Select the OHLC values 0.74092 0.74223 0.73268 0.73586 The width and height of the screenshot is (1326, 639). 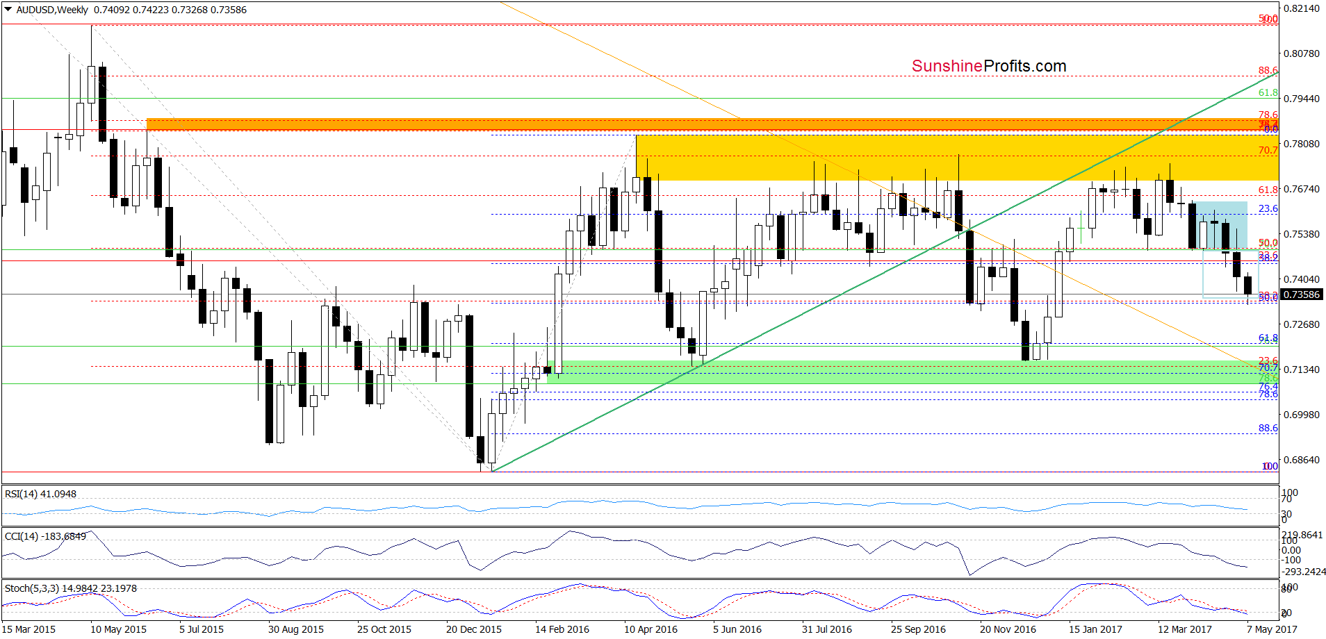tap(170, 10)
